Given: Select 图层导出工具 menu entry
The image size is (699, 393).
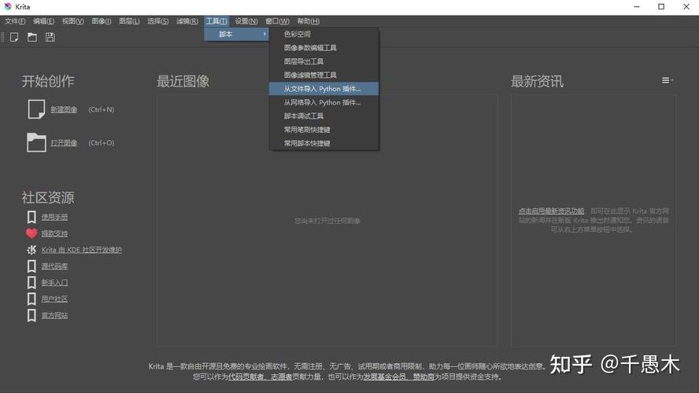Looking at the screenshot, I should (324, 61).
